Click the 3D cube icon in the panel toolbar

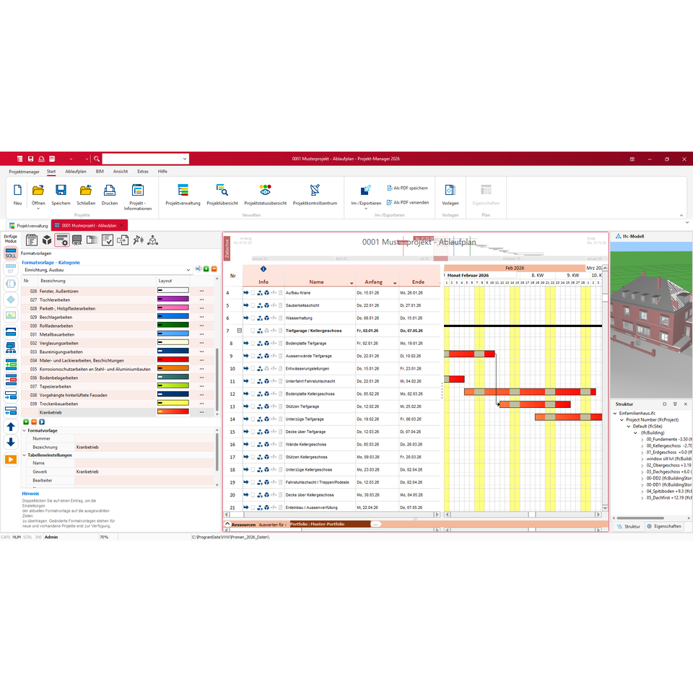coord(47,240)
